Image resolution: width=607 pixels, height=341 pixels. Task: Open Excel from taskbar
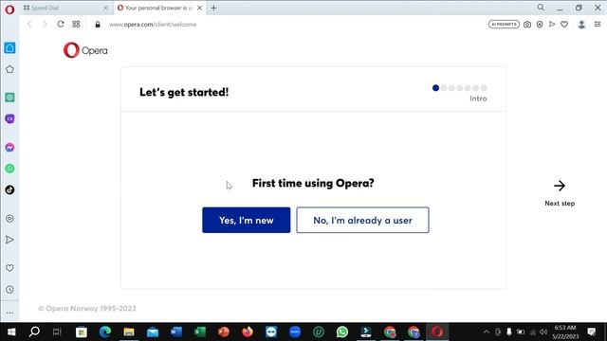200,332
